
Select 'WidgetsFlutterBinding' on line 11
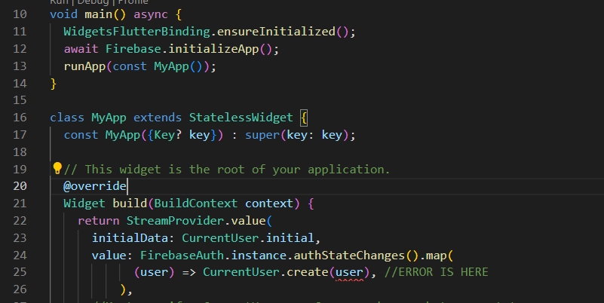[x=136, y=32]
